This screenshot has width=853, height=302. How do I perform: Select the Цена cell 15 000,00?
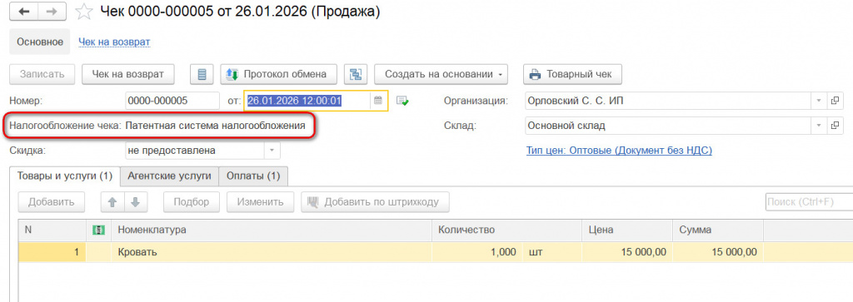(x=627, y=252)
